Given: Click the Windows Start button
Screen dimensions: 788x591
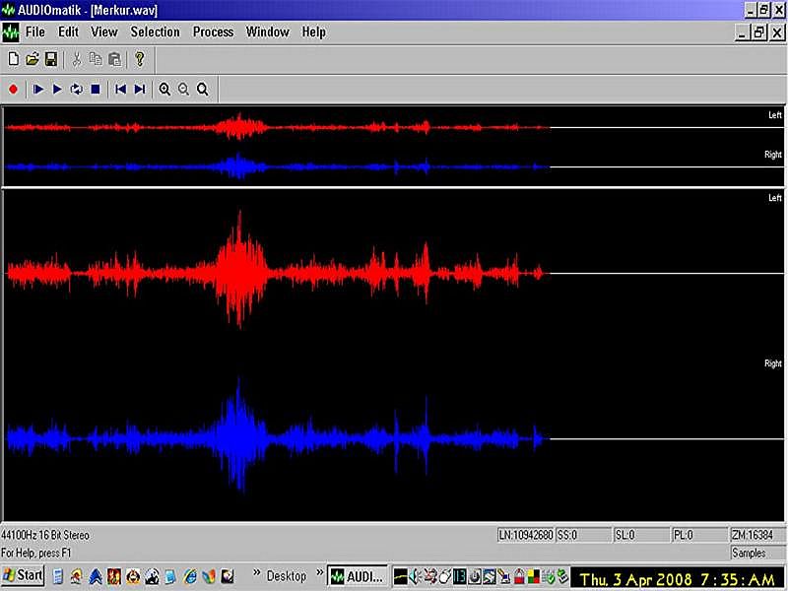Looking at the screenshot, I should 23,575.
